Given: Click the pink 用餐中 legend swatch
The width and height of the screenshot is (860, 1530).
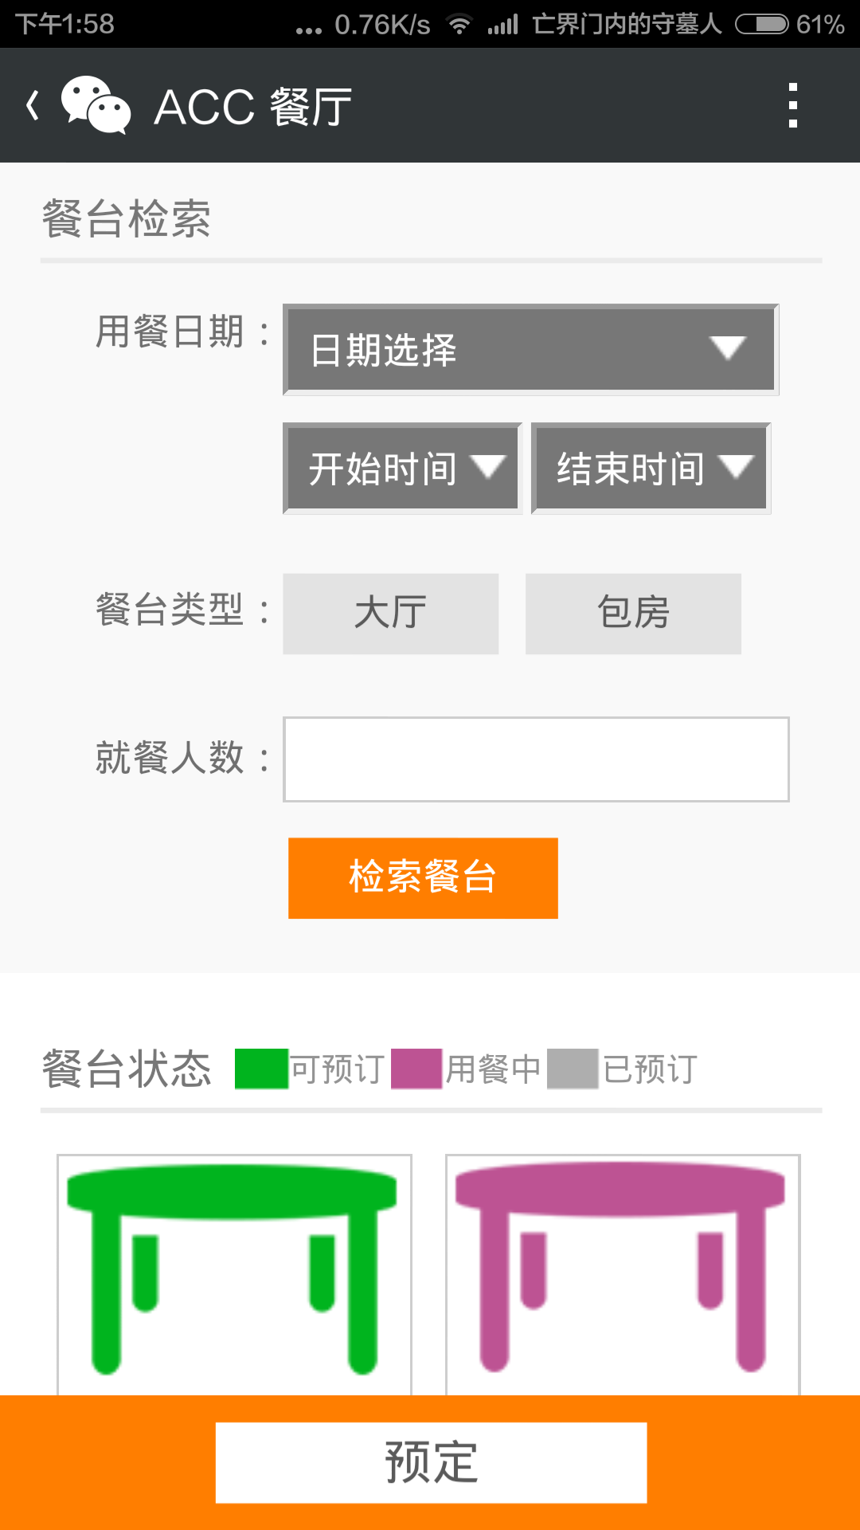Looking at the screenshot, I should pyautogui.click(x=416, y=1069).
